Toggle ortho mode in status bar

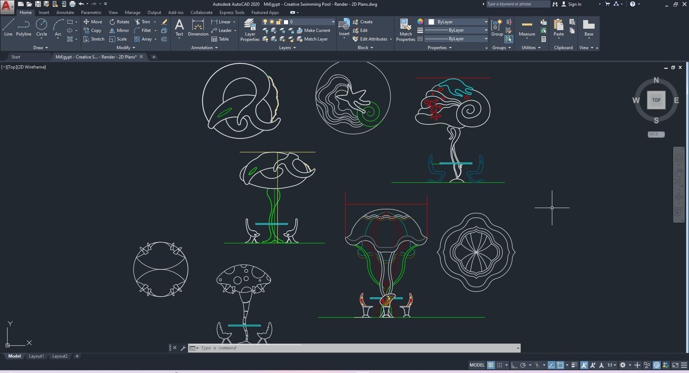pyautogui.click(x=514, y=365)
